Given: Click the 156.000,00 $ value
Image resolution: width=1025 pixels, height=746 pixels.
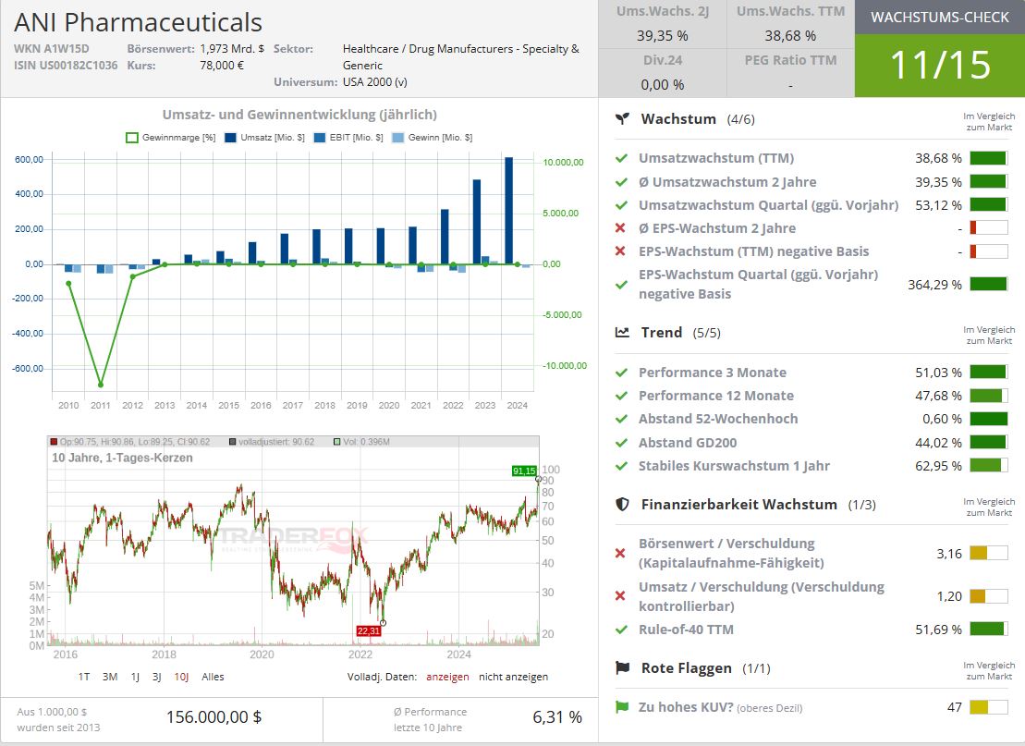Looking at the screenshot, I should (214, 717).
